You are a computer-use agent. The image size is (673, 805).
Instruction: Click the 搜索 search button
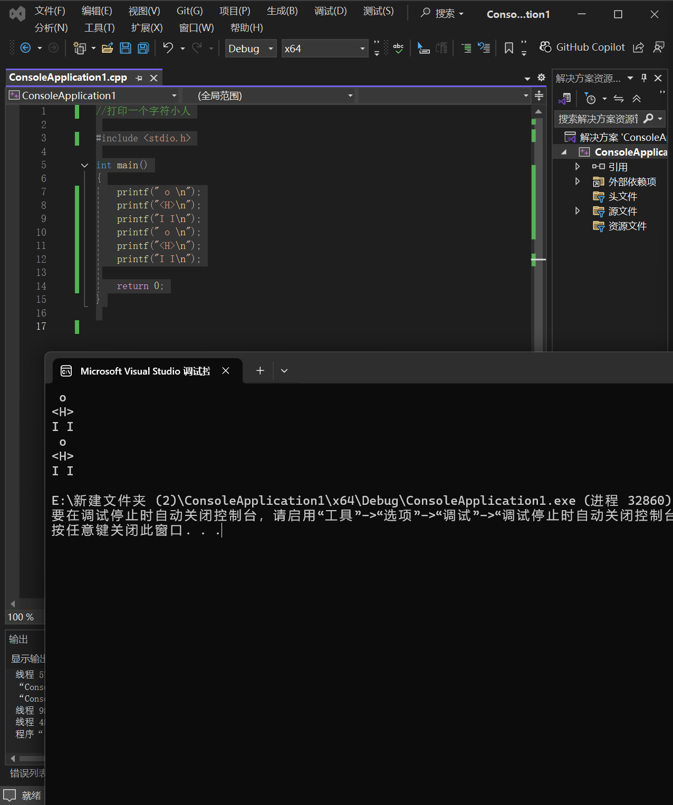tap(442, 13)
